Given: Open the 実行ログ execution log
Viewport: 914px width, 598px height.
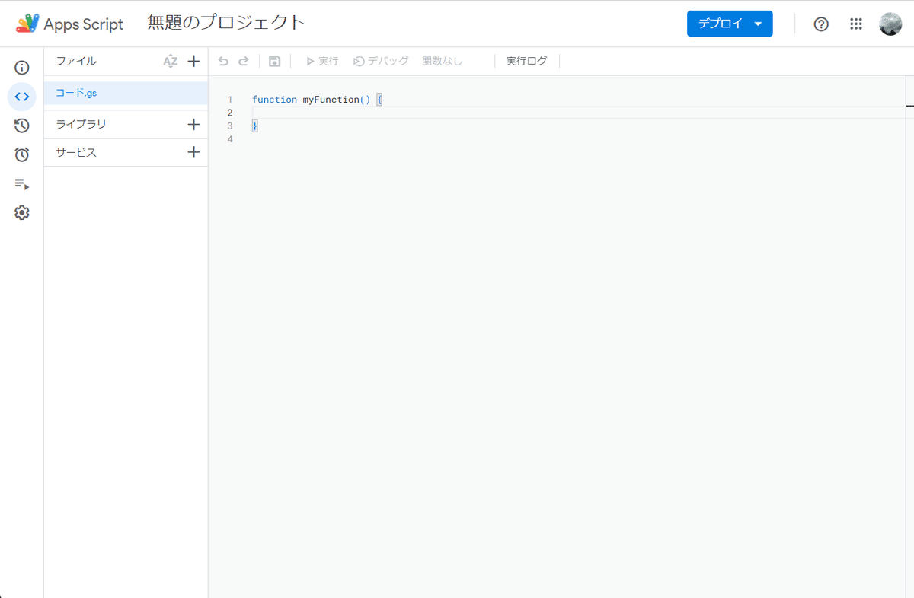Looking at the screenshot, I should (527, 61).
